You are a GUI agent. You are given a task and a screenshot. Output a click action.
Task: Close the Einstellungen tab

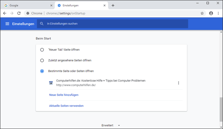(104, 5)
